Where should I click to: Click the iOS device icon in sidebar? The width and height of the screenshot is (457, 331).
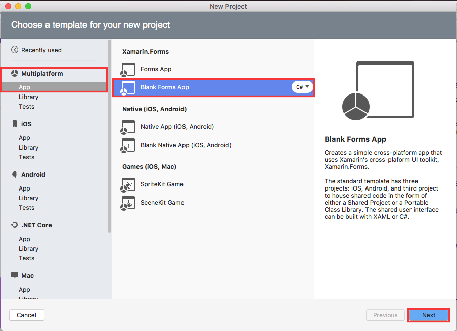(15, 124)
